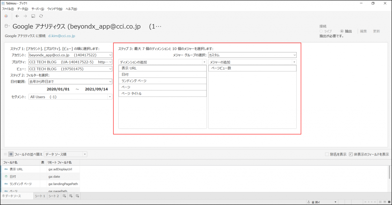Open the データ menu
392x205 pixels.
[23, 9]
